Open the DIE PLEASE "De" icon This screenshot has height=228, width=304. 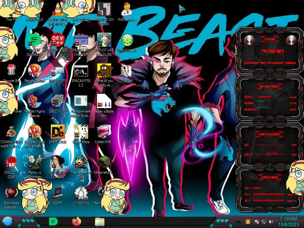point(58,132)
